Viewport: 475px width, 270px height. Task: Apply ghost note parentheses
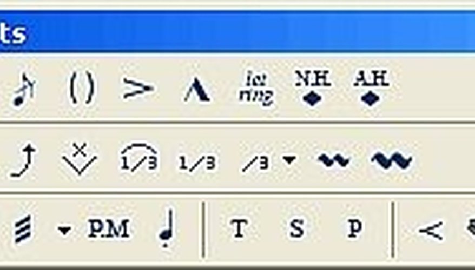coord(81,88)
